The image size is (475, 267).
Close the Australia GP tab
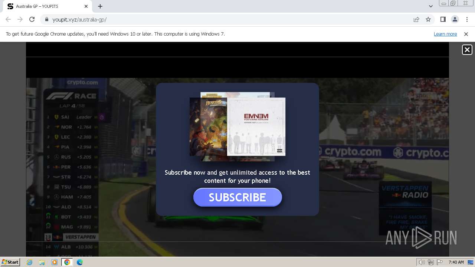click(x=86, y=6)
